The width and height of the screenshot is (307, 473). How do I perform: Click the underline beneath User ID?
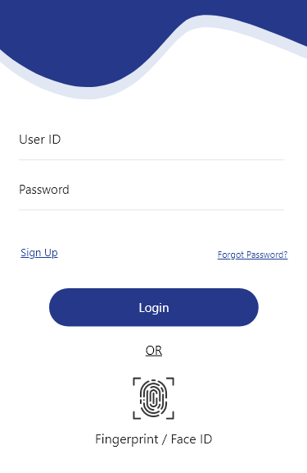coord(151,160)
